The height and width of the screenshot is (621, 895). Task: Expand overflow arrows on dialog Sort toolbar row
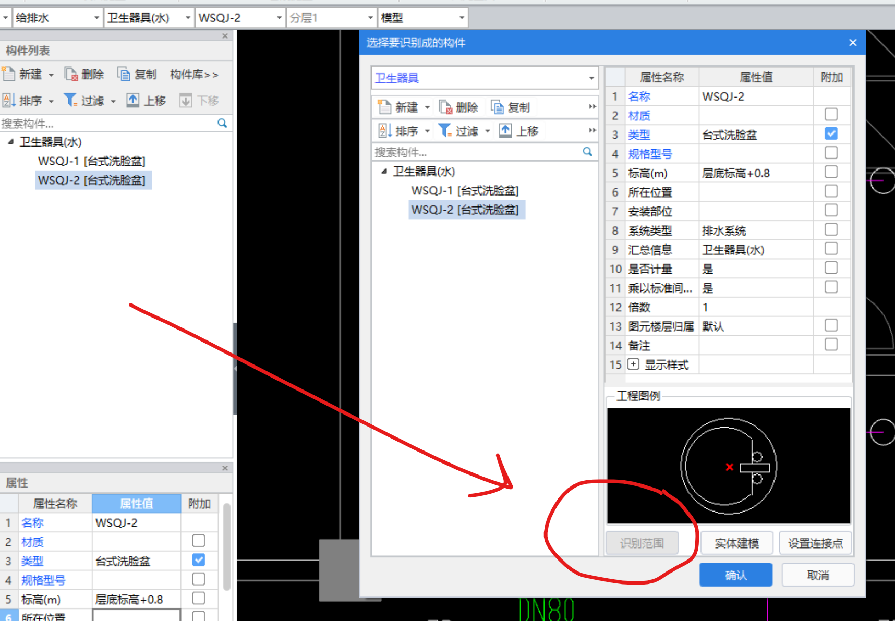pyautogui.click(x=592, y=130)
